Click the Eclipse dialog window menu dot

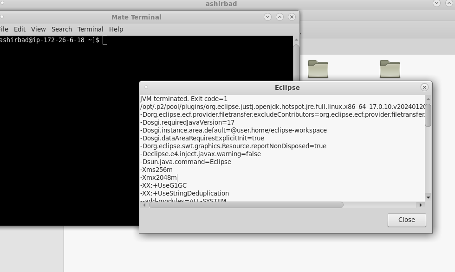(x=146, y=87)
